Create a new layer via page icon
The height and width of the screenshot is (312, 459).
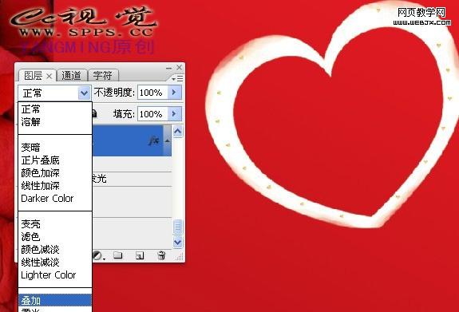click(x=140, y=255)
